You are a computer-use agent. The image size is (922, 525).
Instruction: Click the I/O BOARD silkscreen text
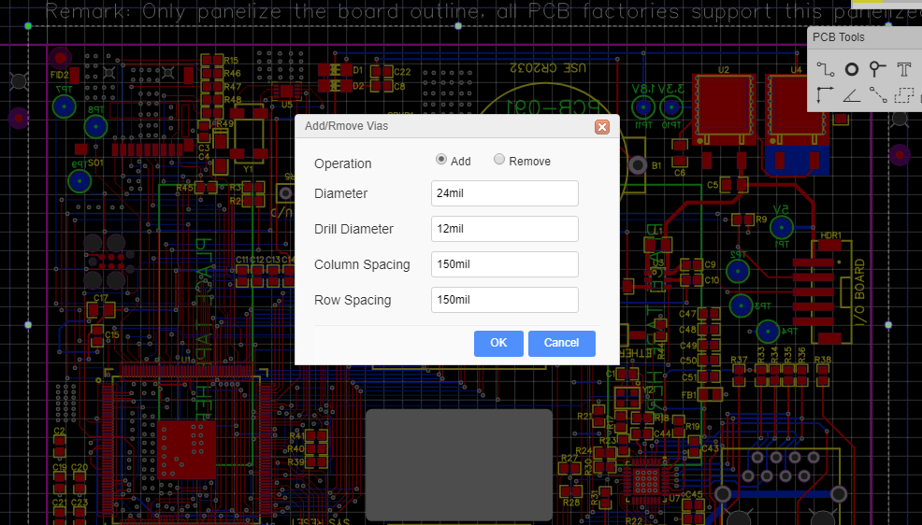(859, 291)
